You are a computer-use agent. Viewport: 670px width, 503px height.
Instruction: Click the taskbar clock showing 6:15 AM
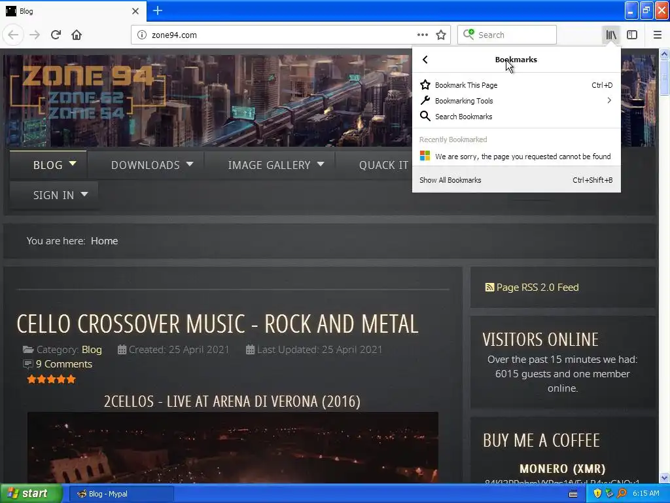coord(646,494)
